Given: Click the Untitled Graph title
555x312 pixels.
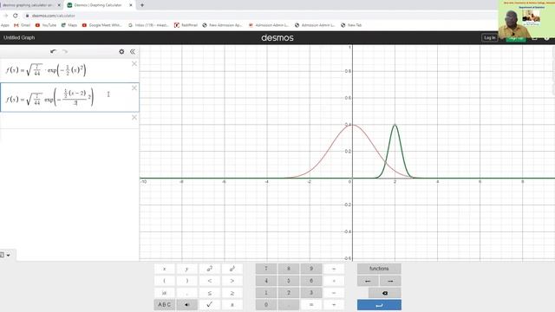Looking at the screenshot, I should click(x=19, y=37).
